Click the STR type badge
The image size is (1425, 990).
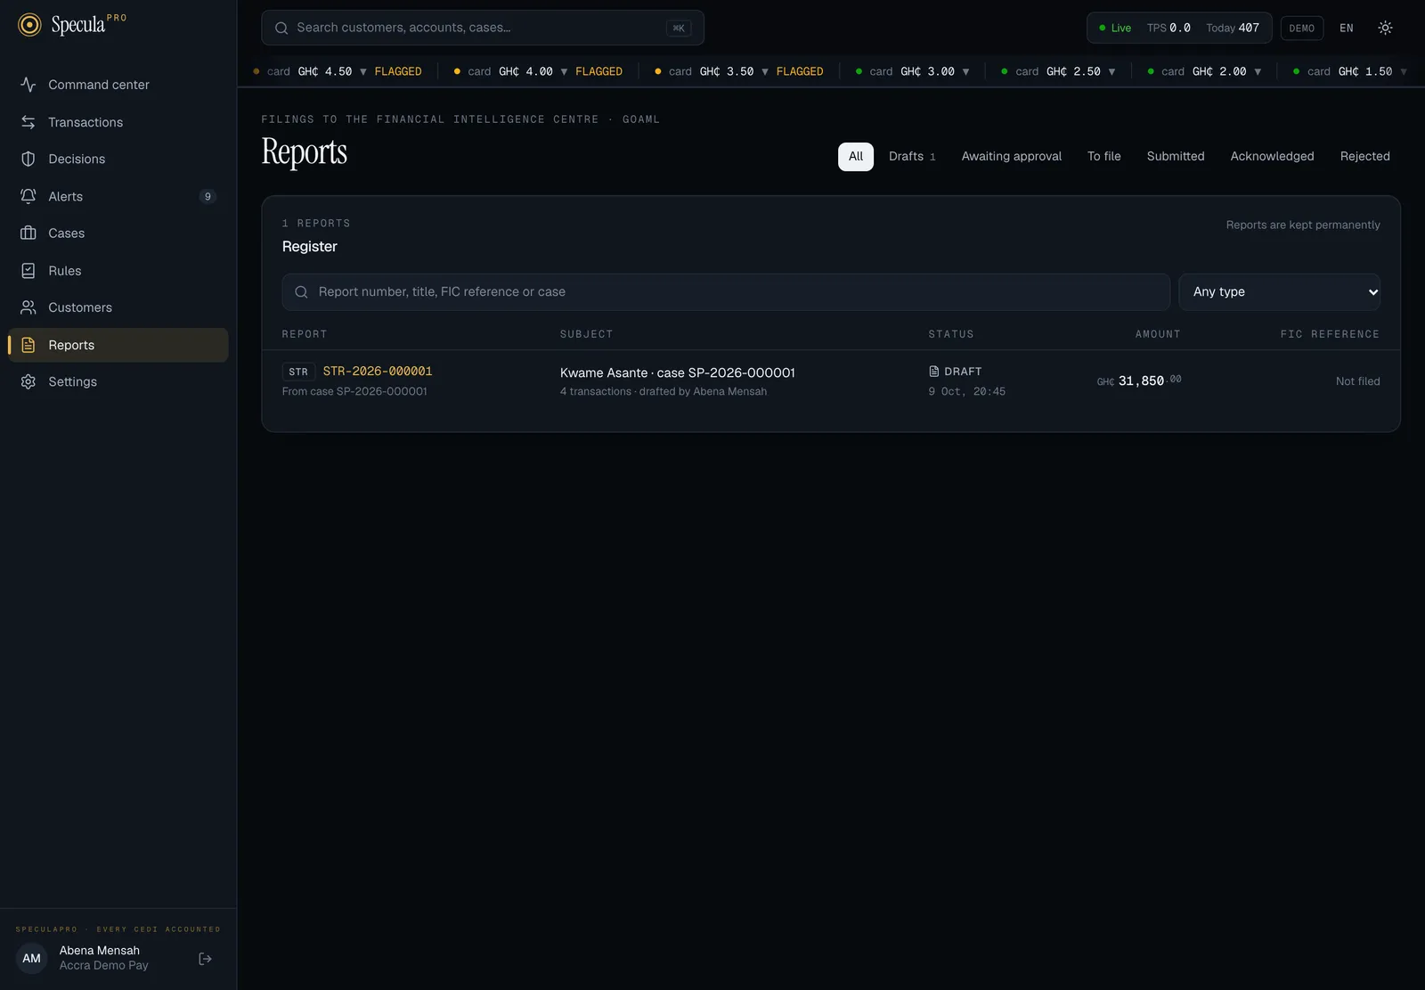point(298,372)
